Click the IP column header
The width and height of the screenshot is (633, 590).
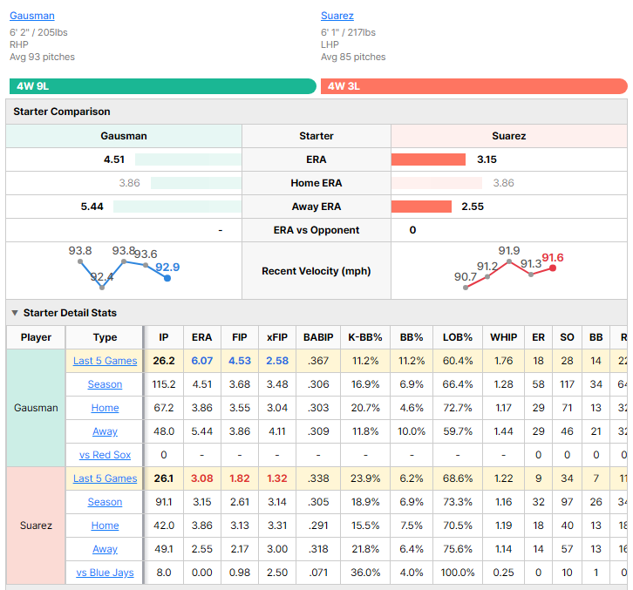[x=164, y=337]
